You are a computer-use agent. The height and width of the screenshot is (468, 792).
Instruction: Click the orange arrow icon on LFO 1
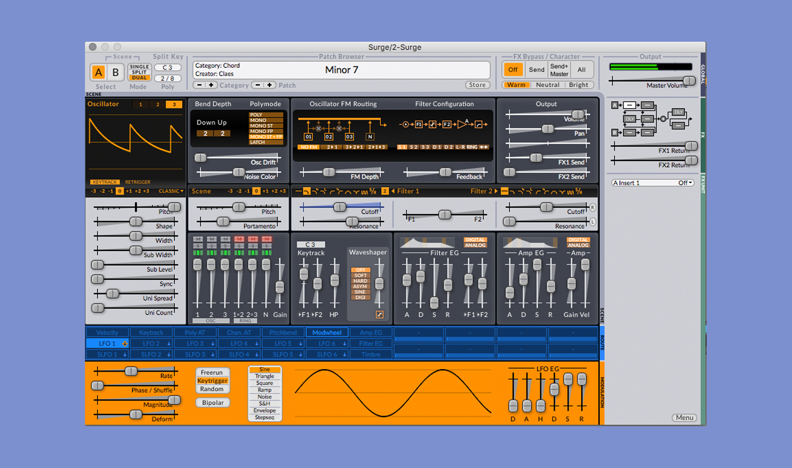click(x=125, y=343)
